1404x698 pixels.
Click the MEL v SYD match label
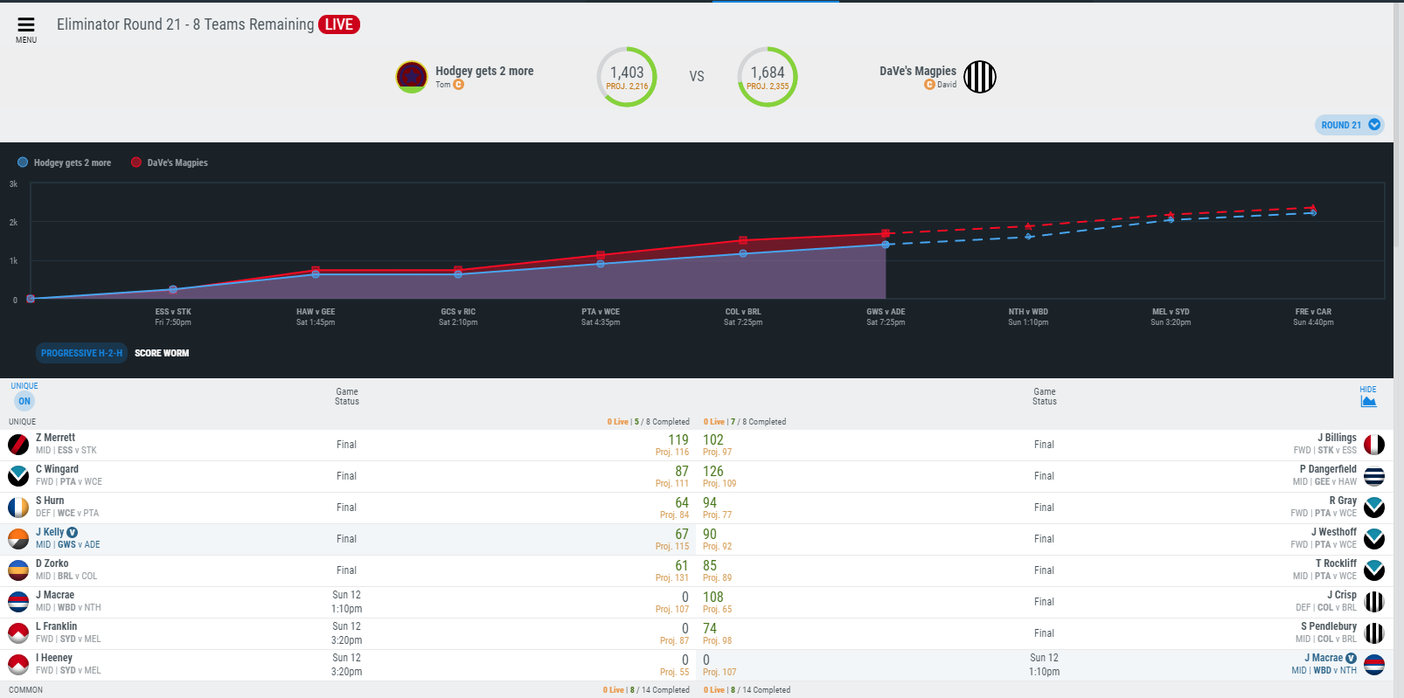[1171, 312]
